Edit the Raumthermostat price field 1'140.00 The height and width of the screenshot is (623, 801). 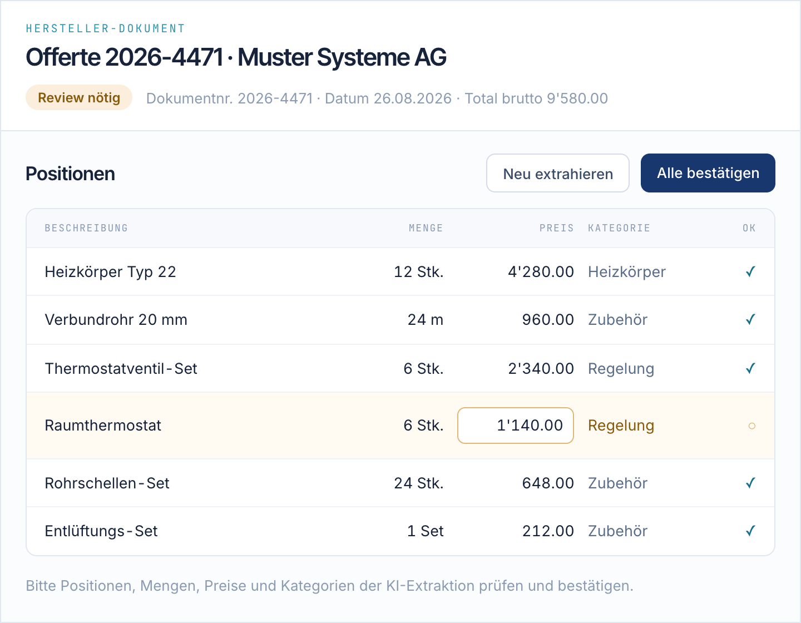point(516,426)
